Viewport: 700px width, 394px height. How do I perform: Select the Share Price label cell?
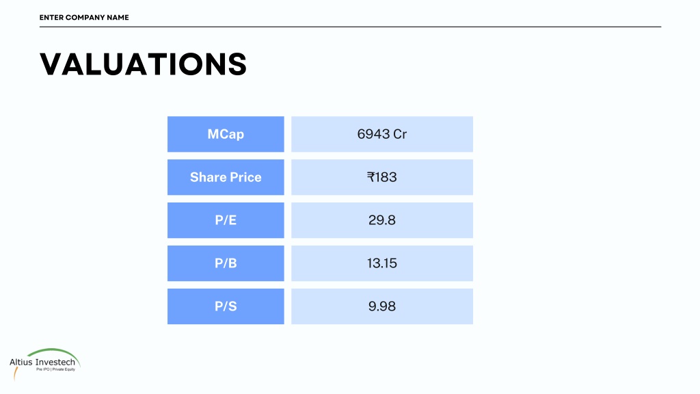pyautogui.click(x=226, y=177)
